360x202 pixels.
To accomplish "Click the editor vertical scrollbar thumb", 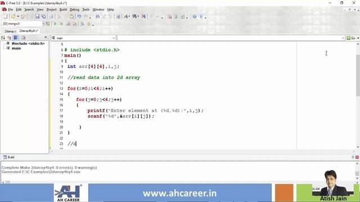I will pos(358,75).
